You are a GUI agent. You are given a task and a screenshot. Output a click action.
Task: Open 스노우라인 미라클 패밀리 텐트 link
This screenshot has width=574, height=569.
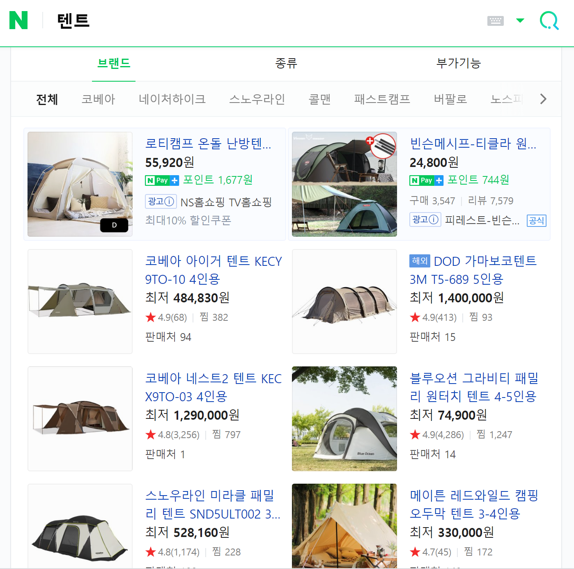(213, 505)
